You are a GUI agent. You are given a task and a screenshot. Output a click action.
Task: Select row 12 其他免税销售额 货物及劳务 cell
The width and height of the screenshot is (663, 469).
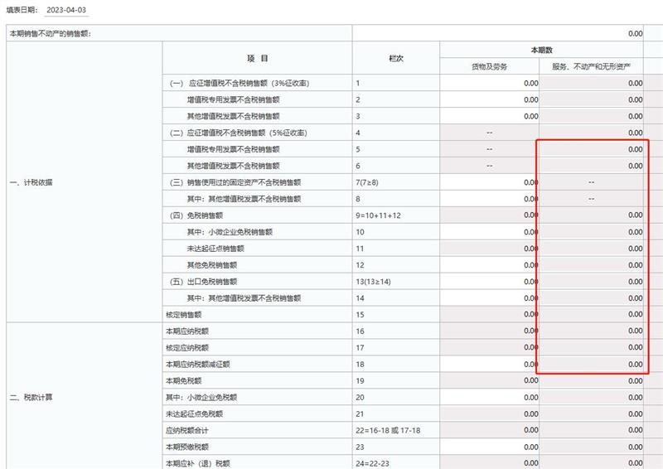tap(490, 264)
